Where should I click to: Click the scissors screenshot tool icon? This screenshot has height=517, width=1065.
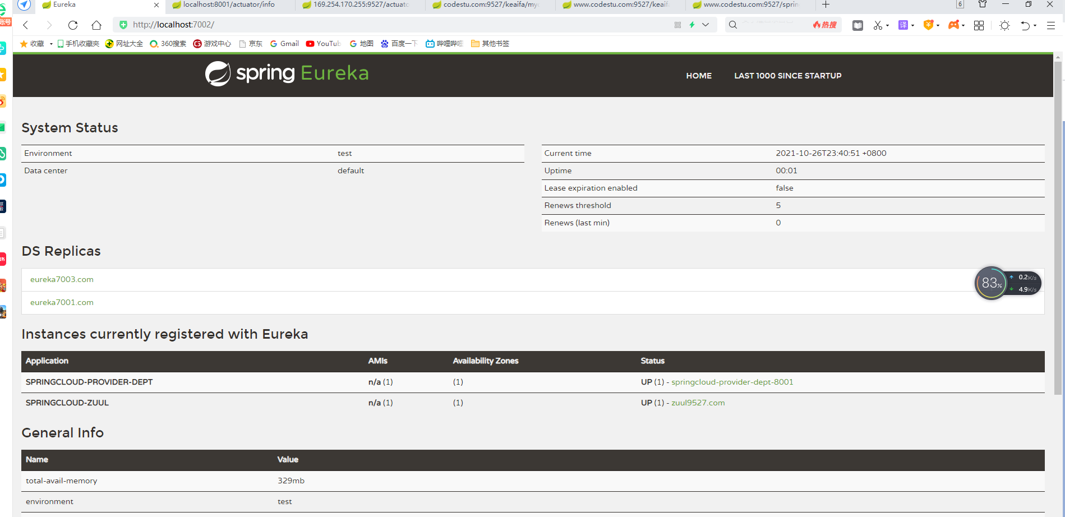tap(878, 25)
